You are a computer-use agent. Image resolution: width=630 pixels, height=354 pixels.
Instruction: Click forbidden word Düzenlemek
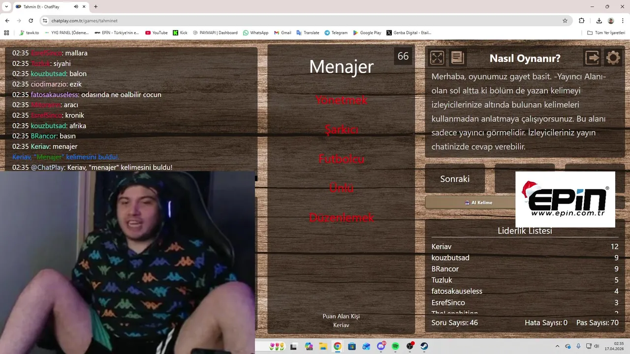(341, 217)
